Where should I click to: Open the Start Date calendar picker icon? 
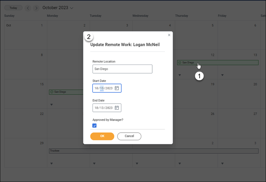point(117,88)
